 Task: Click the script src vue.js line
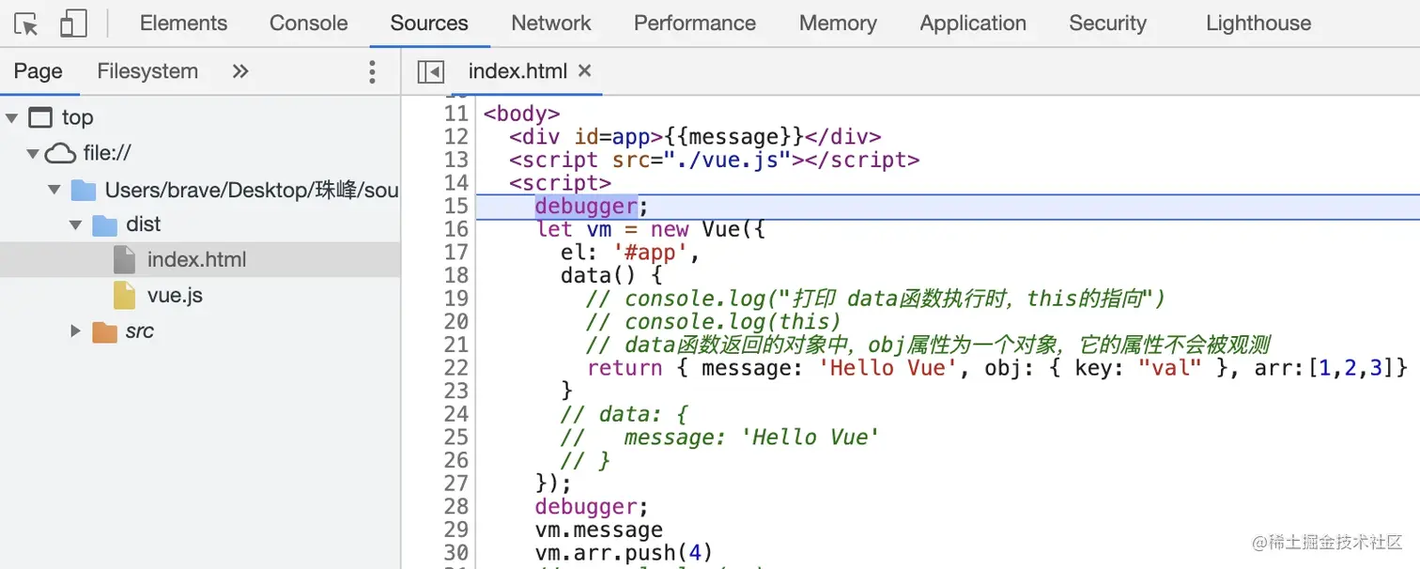715,160
